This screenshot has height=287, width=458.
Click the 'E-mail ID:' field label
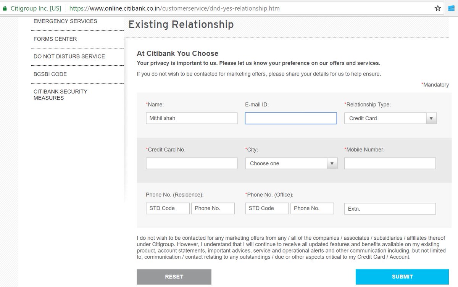[257, 104]
